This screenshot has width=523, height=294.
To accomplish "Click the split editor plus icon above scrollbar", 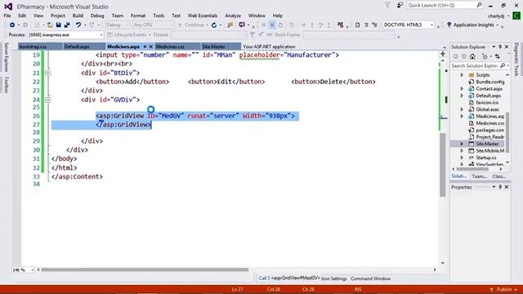I will pos(443,54).
